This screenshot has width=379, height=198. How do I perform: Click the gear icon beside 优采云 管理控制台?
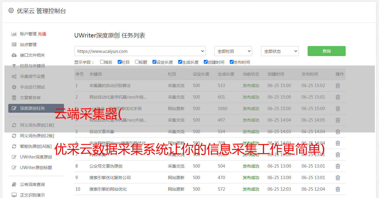coord(11,11)
